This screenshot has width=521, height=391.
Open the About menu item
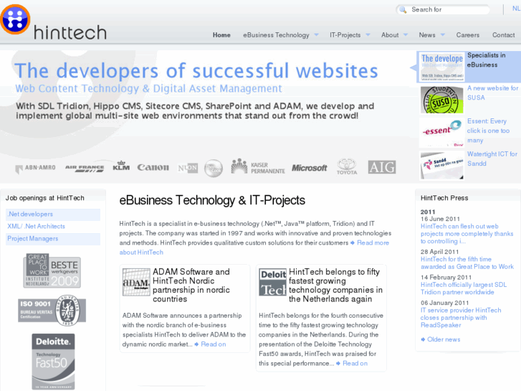pos(390,35)
